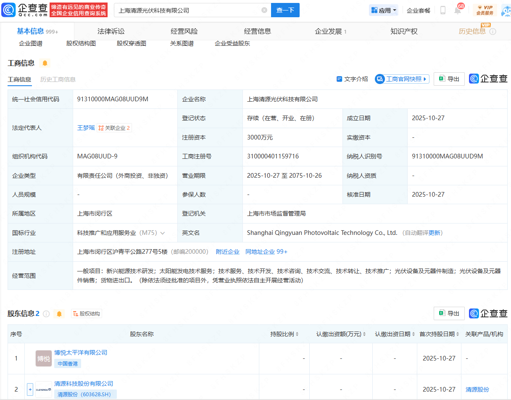Open 应用 dropdown menu

(384, 10)
